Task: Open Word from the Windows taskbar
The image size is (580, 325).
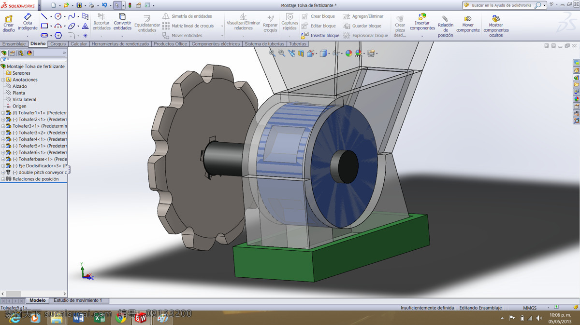Action: coord(78,318)
